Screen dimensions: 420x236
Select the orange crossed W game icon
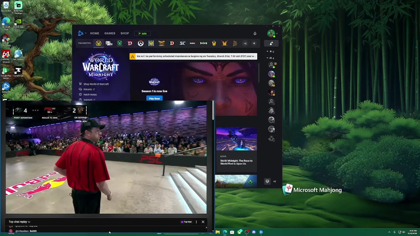click(224, 43)
